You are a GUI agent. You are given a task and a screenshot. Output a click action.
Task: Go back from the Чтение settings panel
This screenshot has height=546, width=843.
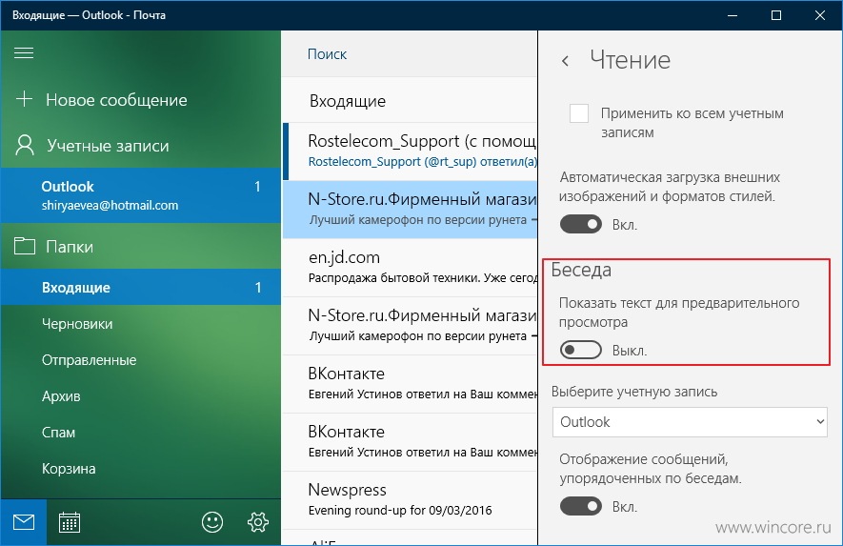(565, 61)
